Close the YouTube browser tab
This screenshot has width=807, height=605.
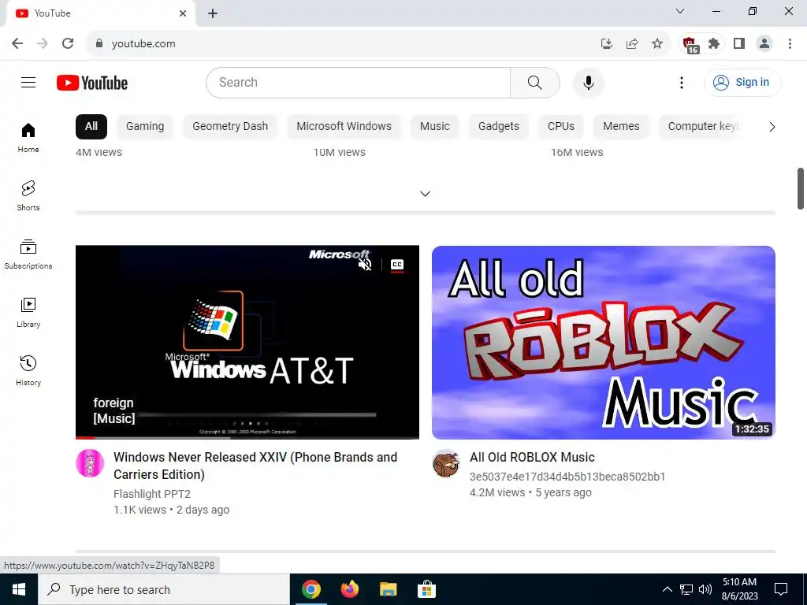(x=183, y=13)
